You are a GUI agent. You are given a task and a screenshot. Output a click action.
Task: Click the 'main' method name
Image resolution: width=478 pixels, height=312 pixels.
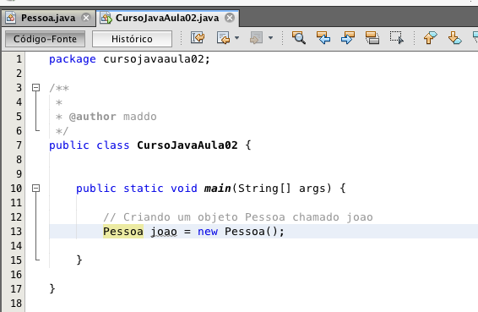(x=217, y=189)
